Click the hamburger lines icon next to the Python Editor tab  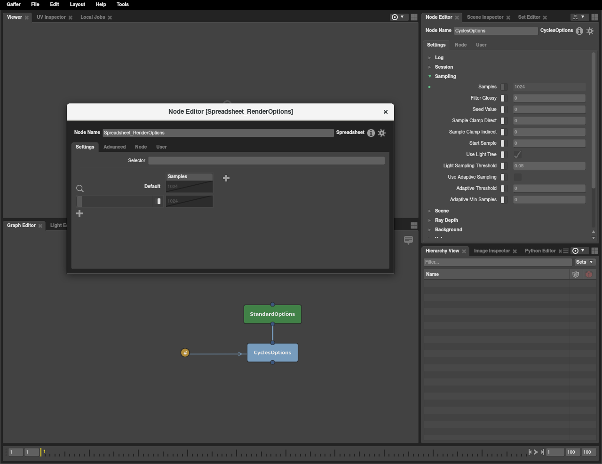(566, 251)
